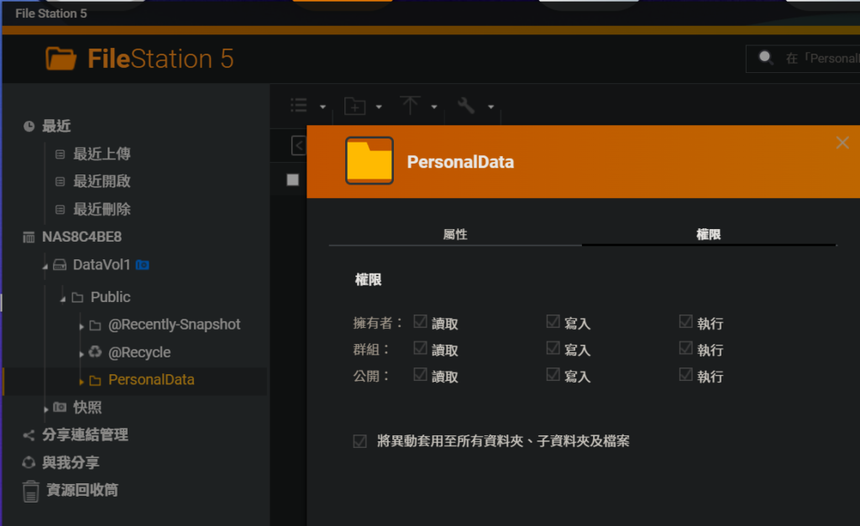Check 將異動套用至所有資料夾 checkbox

(x=359, y=441)
